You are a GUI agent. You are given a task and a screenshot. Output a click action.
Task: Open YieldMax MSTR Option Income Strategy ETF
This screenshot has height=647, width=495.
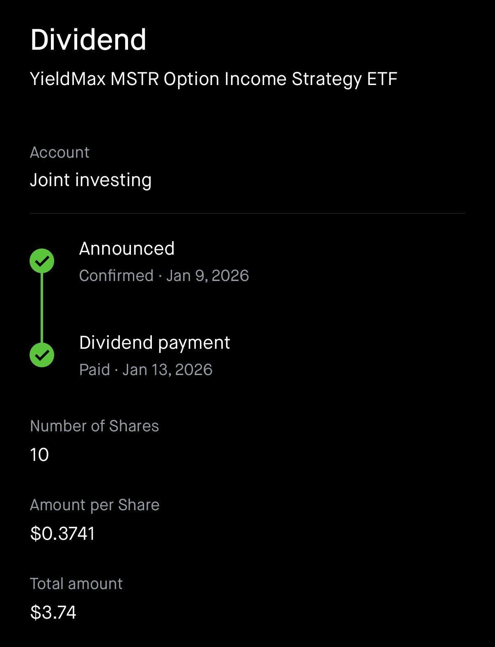point(213,79)
